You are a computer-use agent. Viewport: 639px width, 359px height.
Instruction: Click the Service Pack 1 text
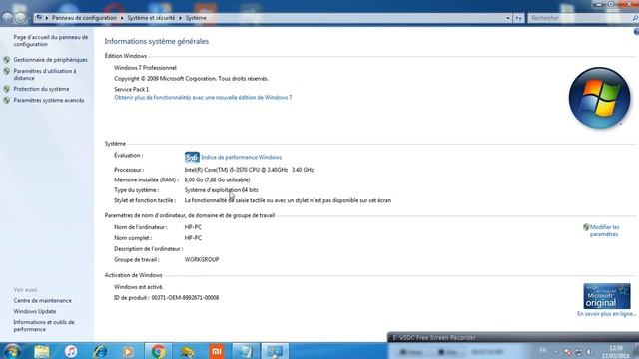tap(131, 89)
